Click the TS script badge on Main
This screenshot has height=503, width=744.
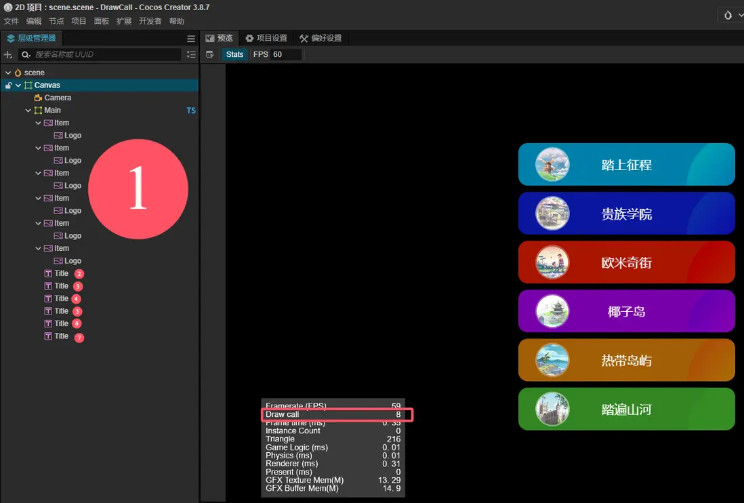pyautogui.click(x=191, y=110)
